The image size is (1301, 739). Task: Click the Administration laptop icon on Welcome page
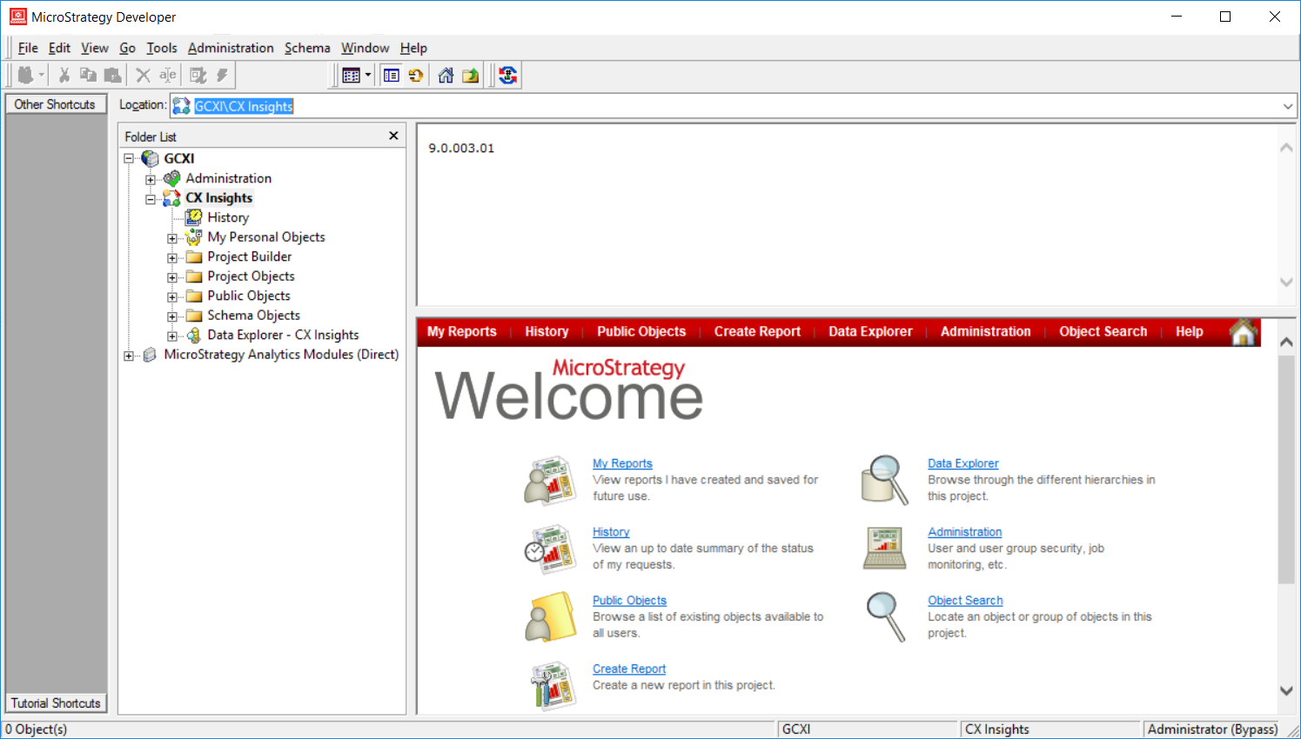(885, 548)
